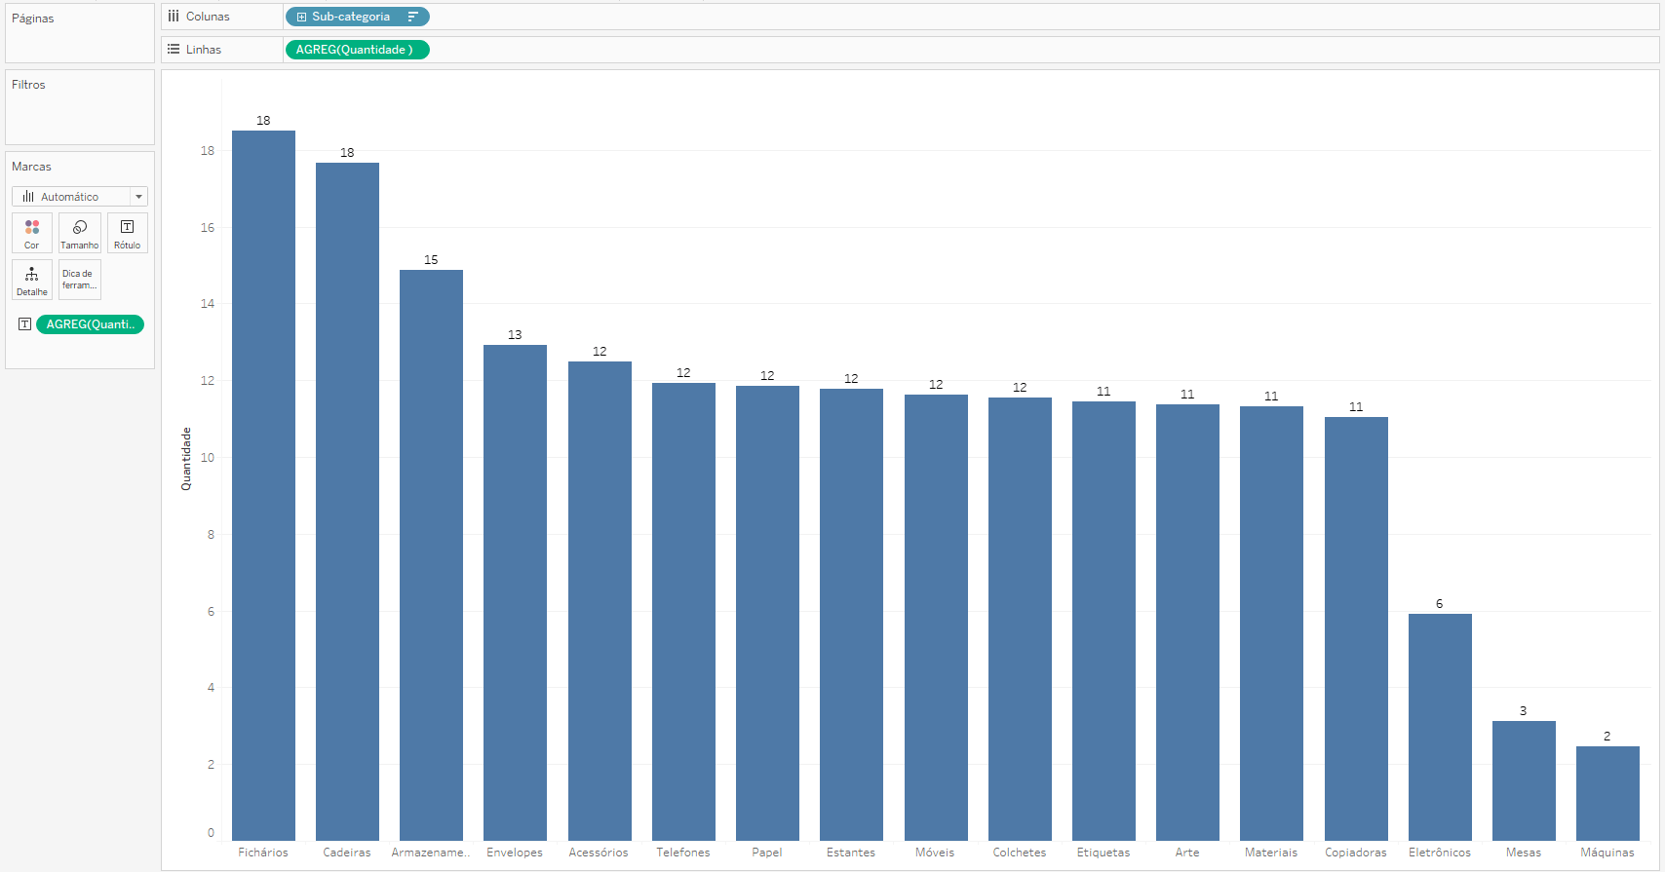Open the Cor color marks card

pyautogui.click(x=32, y=233)
